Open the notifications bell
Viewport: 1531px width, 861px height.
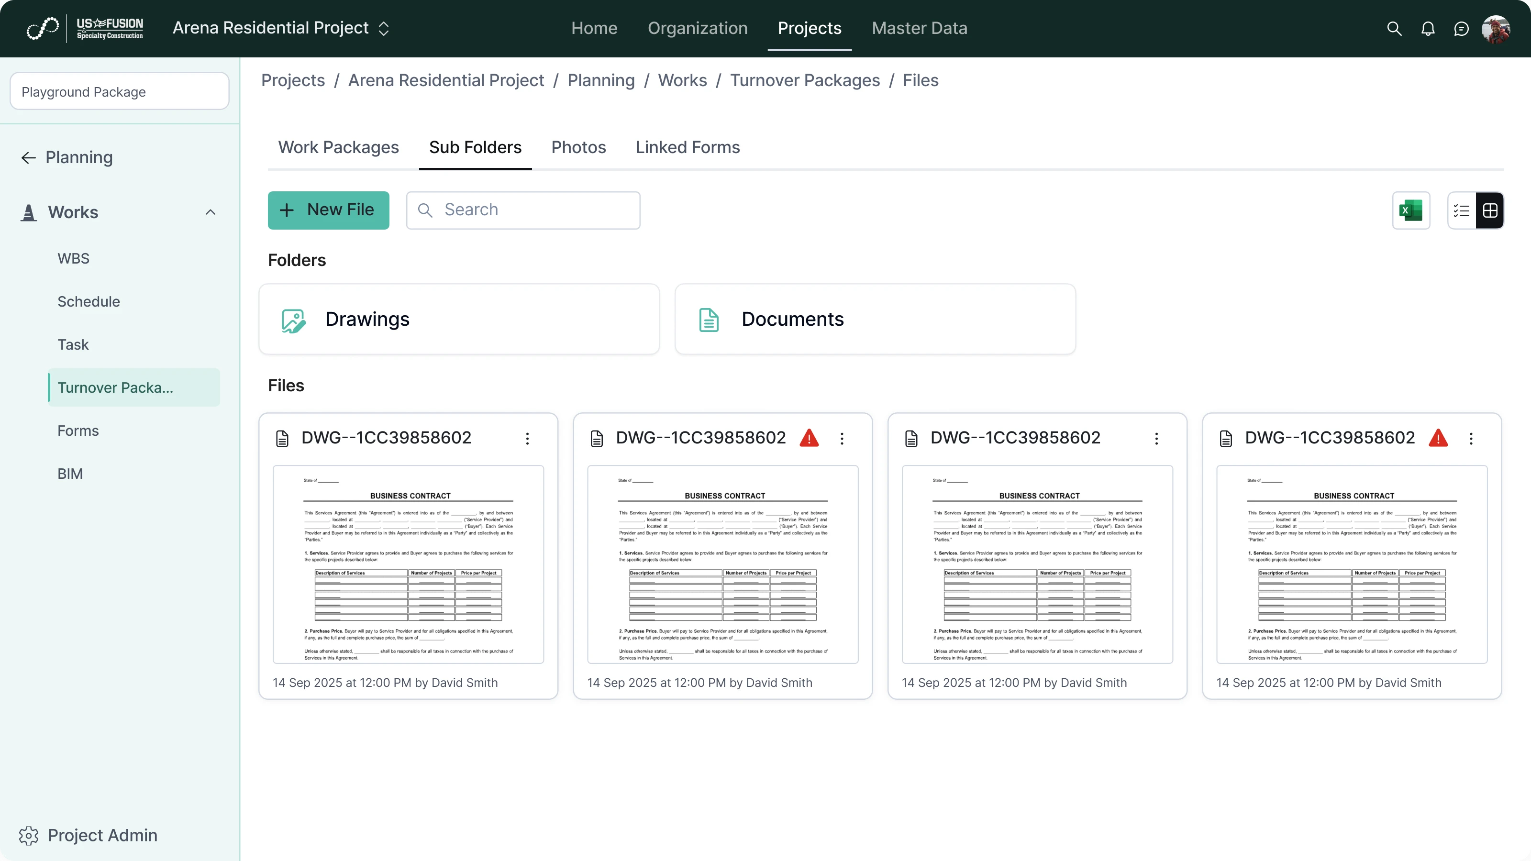point(1428,29)
